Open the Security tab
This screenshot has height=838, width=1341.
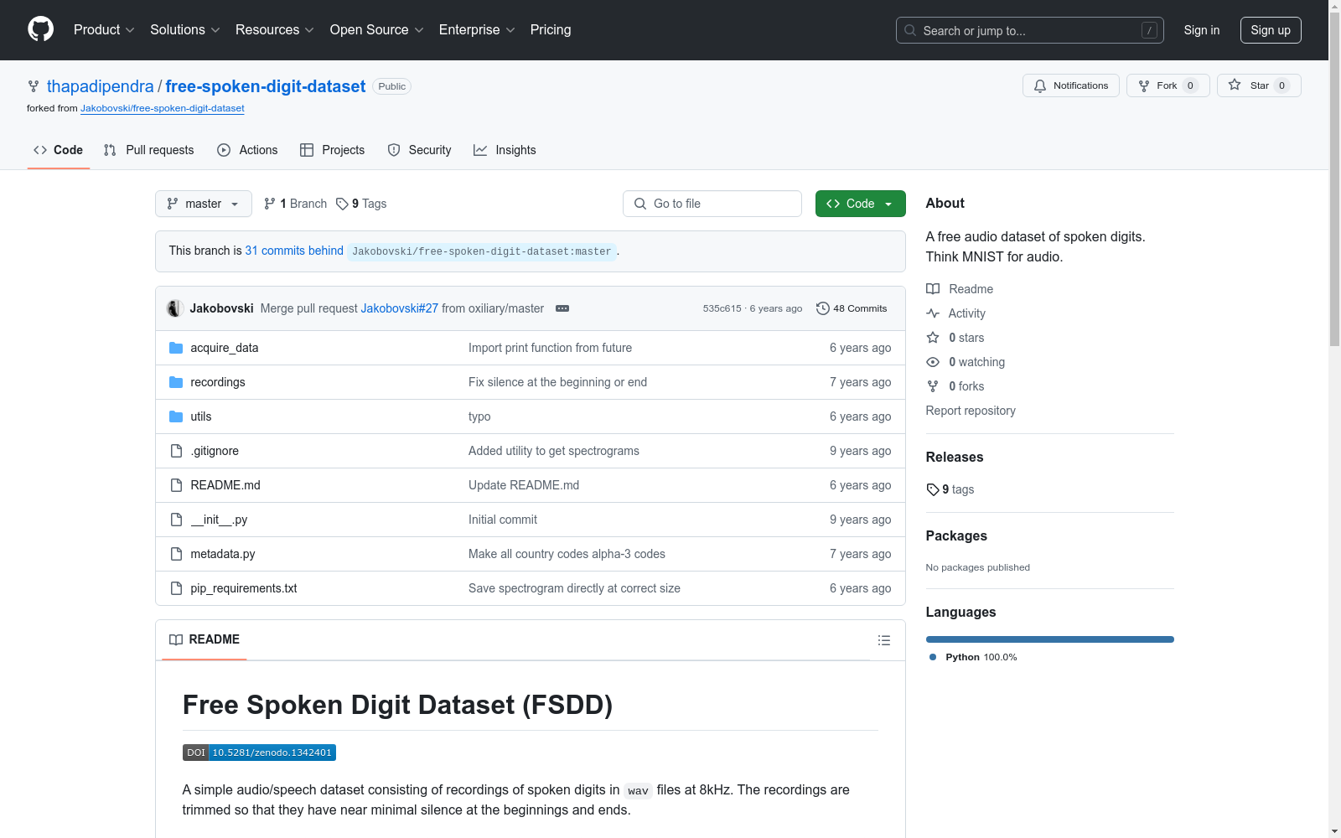pos(420,150)
